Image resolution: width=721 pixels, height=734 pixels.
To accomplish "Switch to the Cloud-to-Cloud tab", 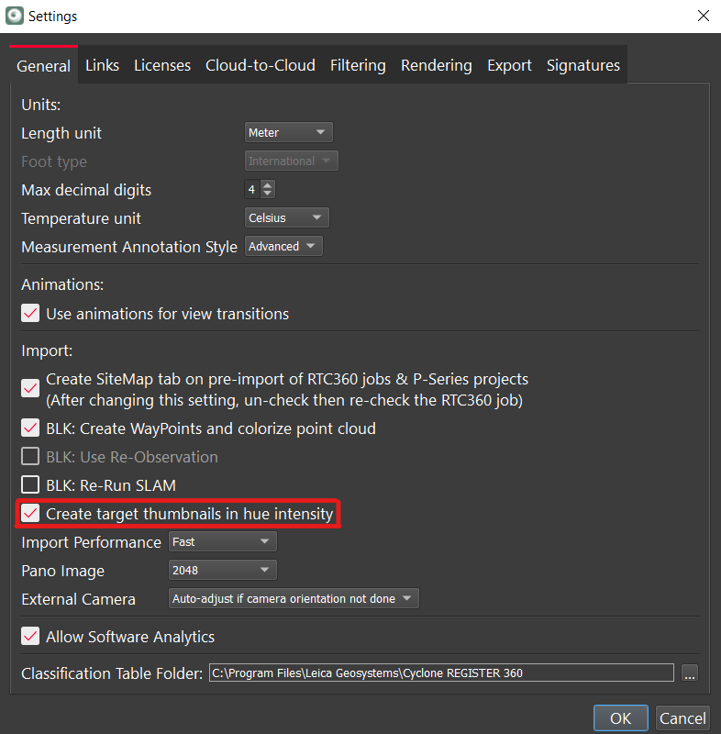I will click(x=260, y=65).
